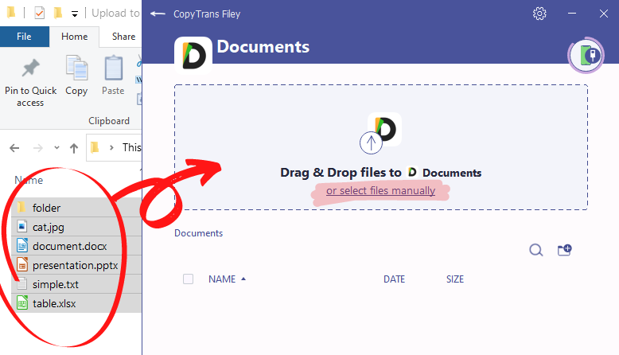The height and width of the screenshot is (355, 619).
Task: Click 'folder' name in Explorer list
Action: click(46, 208)
